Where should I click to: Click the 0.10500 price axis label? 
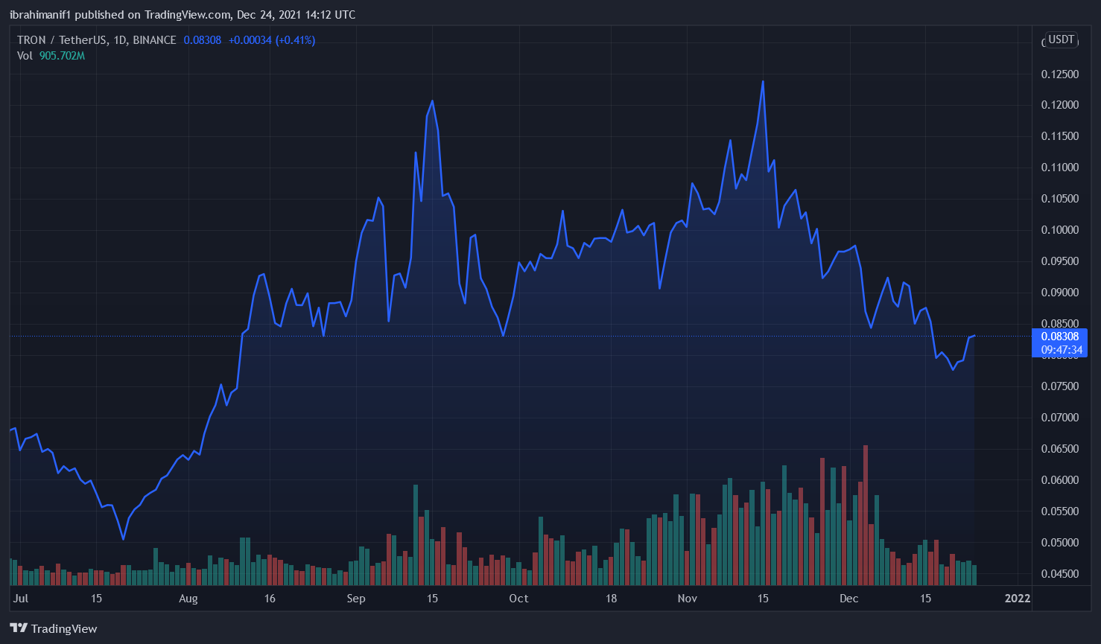1059,199
